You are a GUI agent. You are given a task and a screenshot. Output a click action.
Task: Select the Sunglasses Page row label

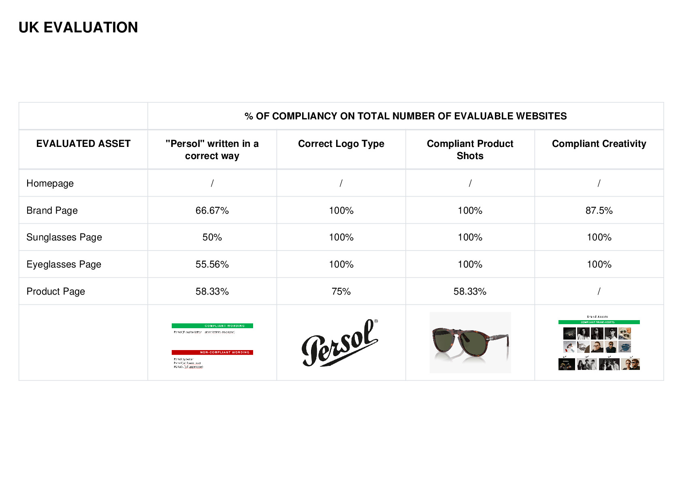coord(64,237)
